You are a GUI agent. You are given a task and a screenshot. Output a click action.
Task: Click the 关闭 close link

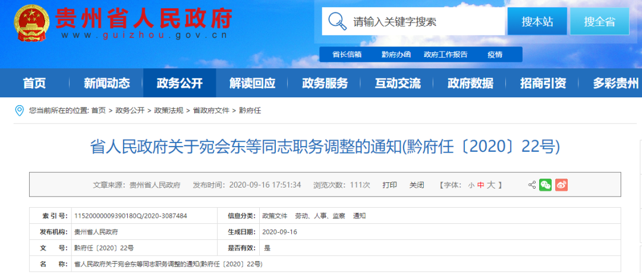pos(417,185)
